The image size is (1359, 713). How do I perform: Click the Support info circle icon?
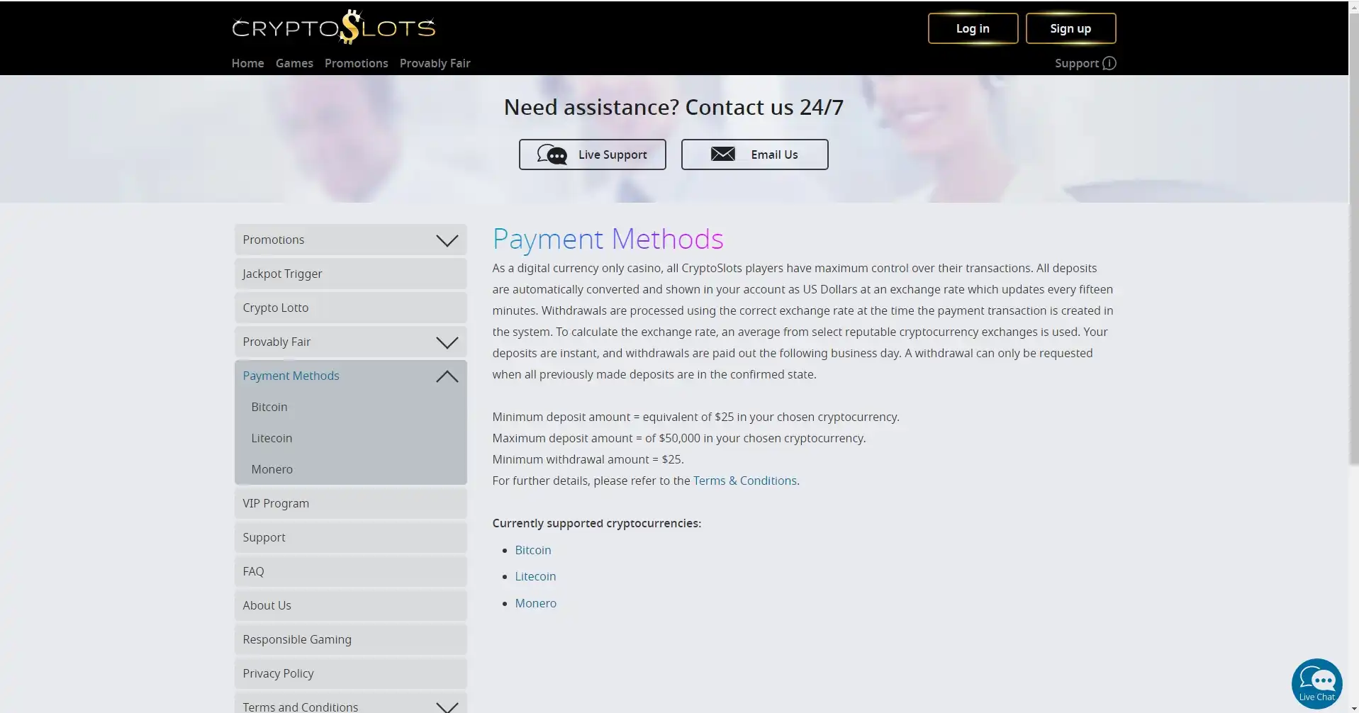pyautogui.click(x=1109, y=63)
